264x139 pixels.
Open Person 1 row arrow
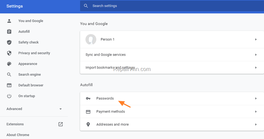click(x=256, y=39)
